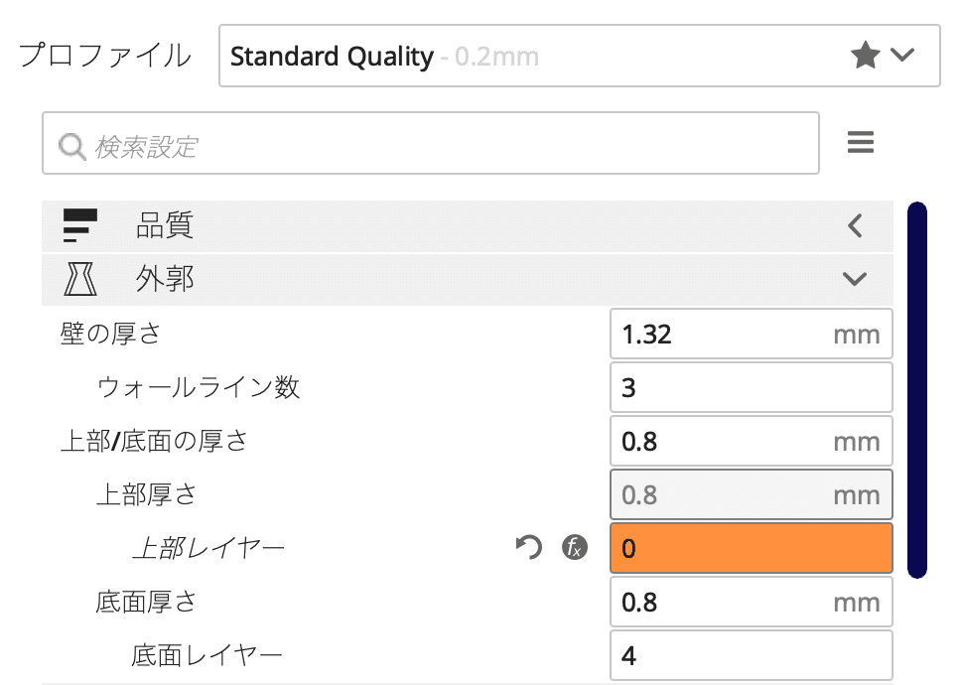Image resolution: width=961 pixels, height=685 pixels.
Task: Click the magnifier search icon
Action: [x=72, y=147]
